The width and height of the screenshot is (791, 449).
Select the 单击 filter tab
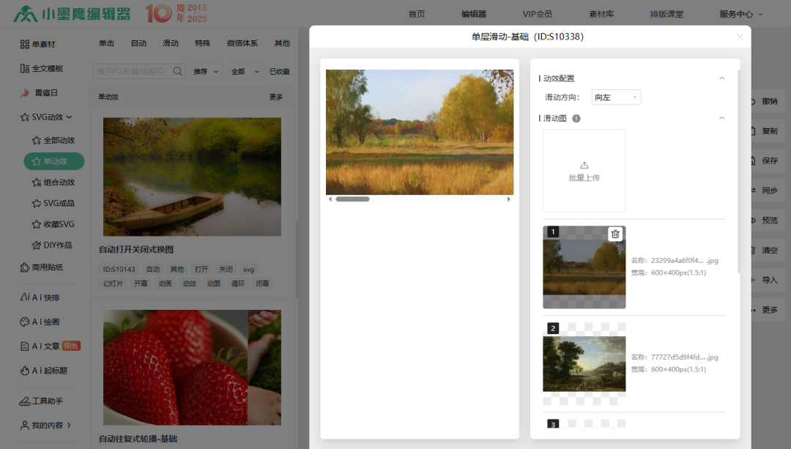coord(106,43)
